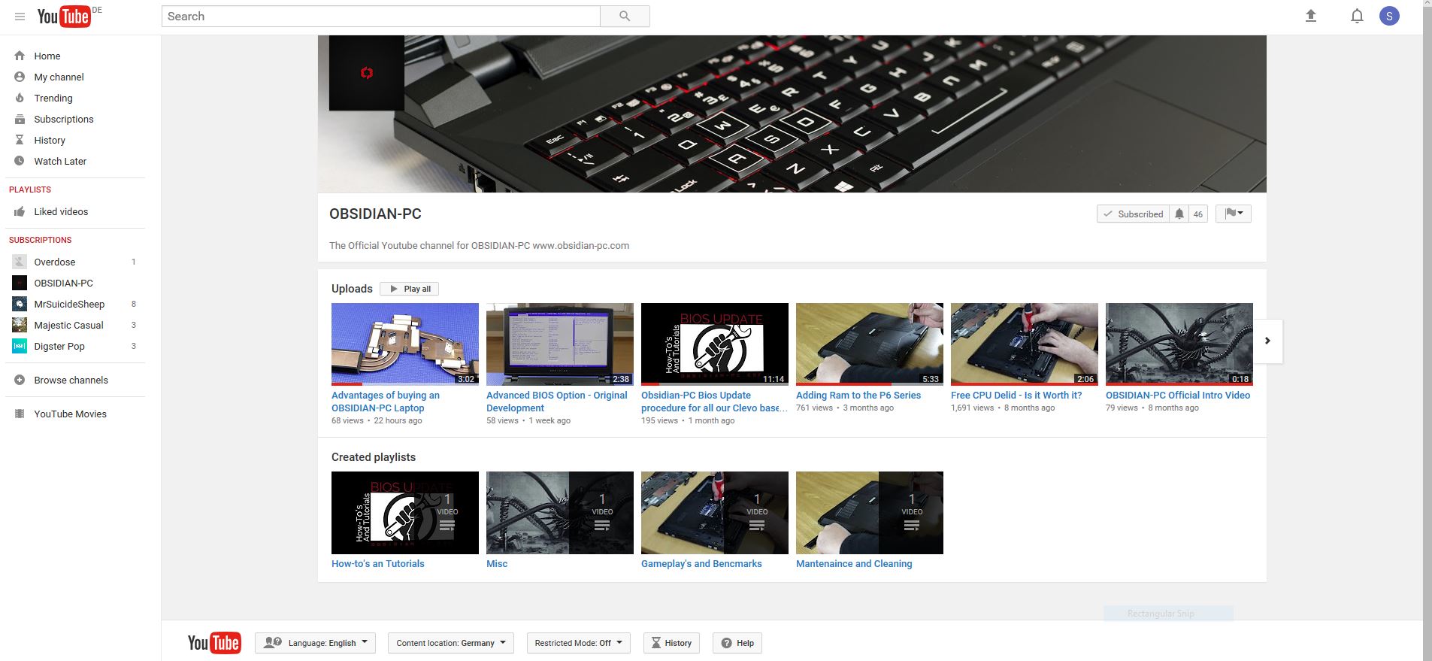Click the YouTube Movies film icon
Image resolution: width=1432 pixels, height=661 pixels.
(x=20, y=414)
